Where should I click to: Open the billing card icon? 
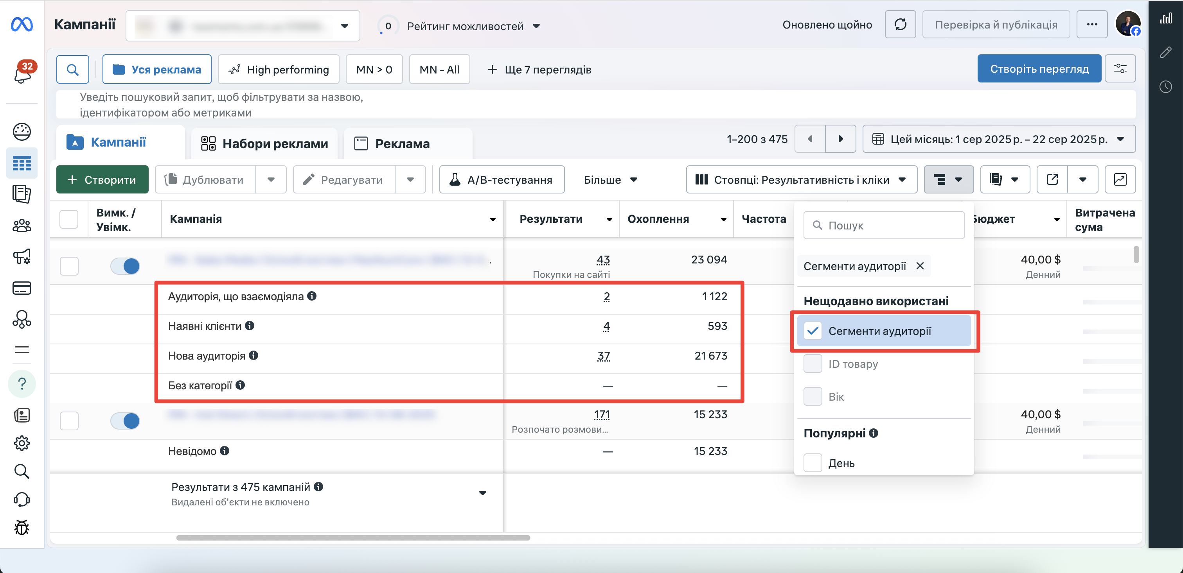22,288
